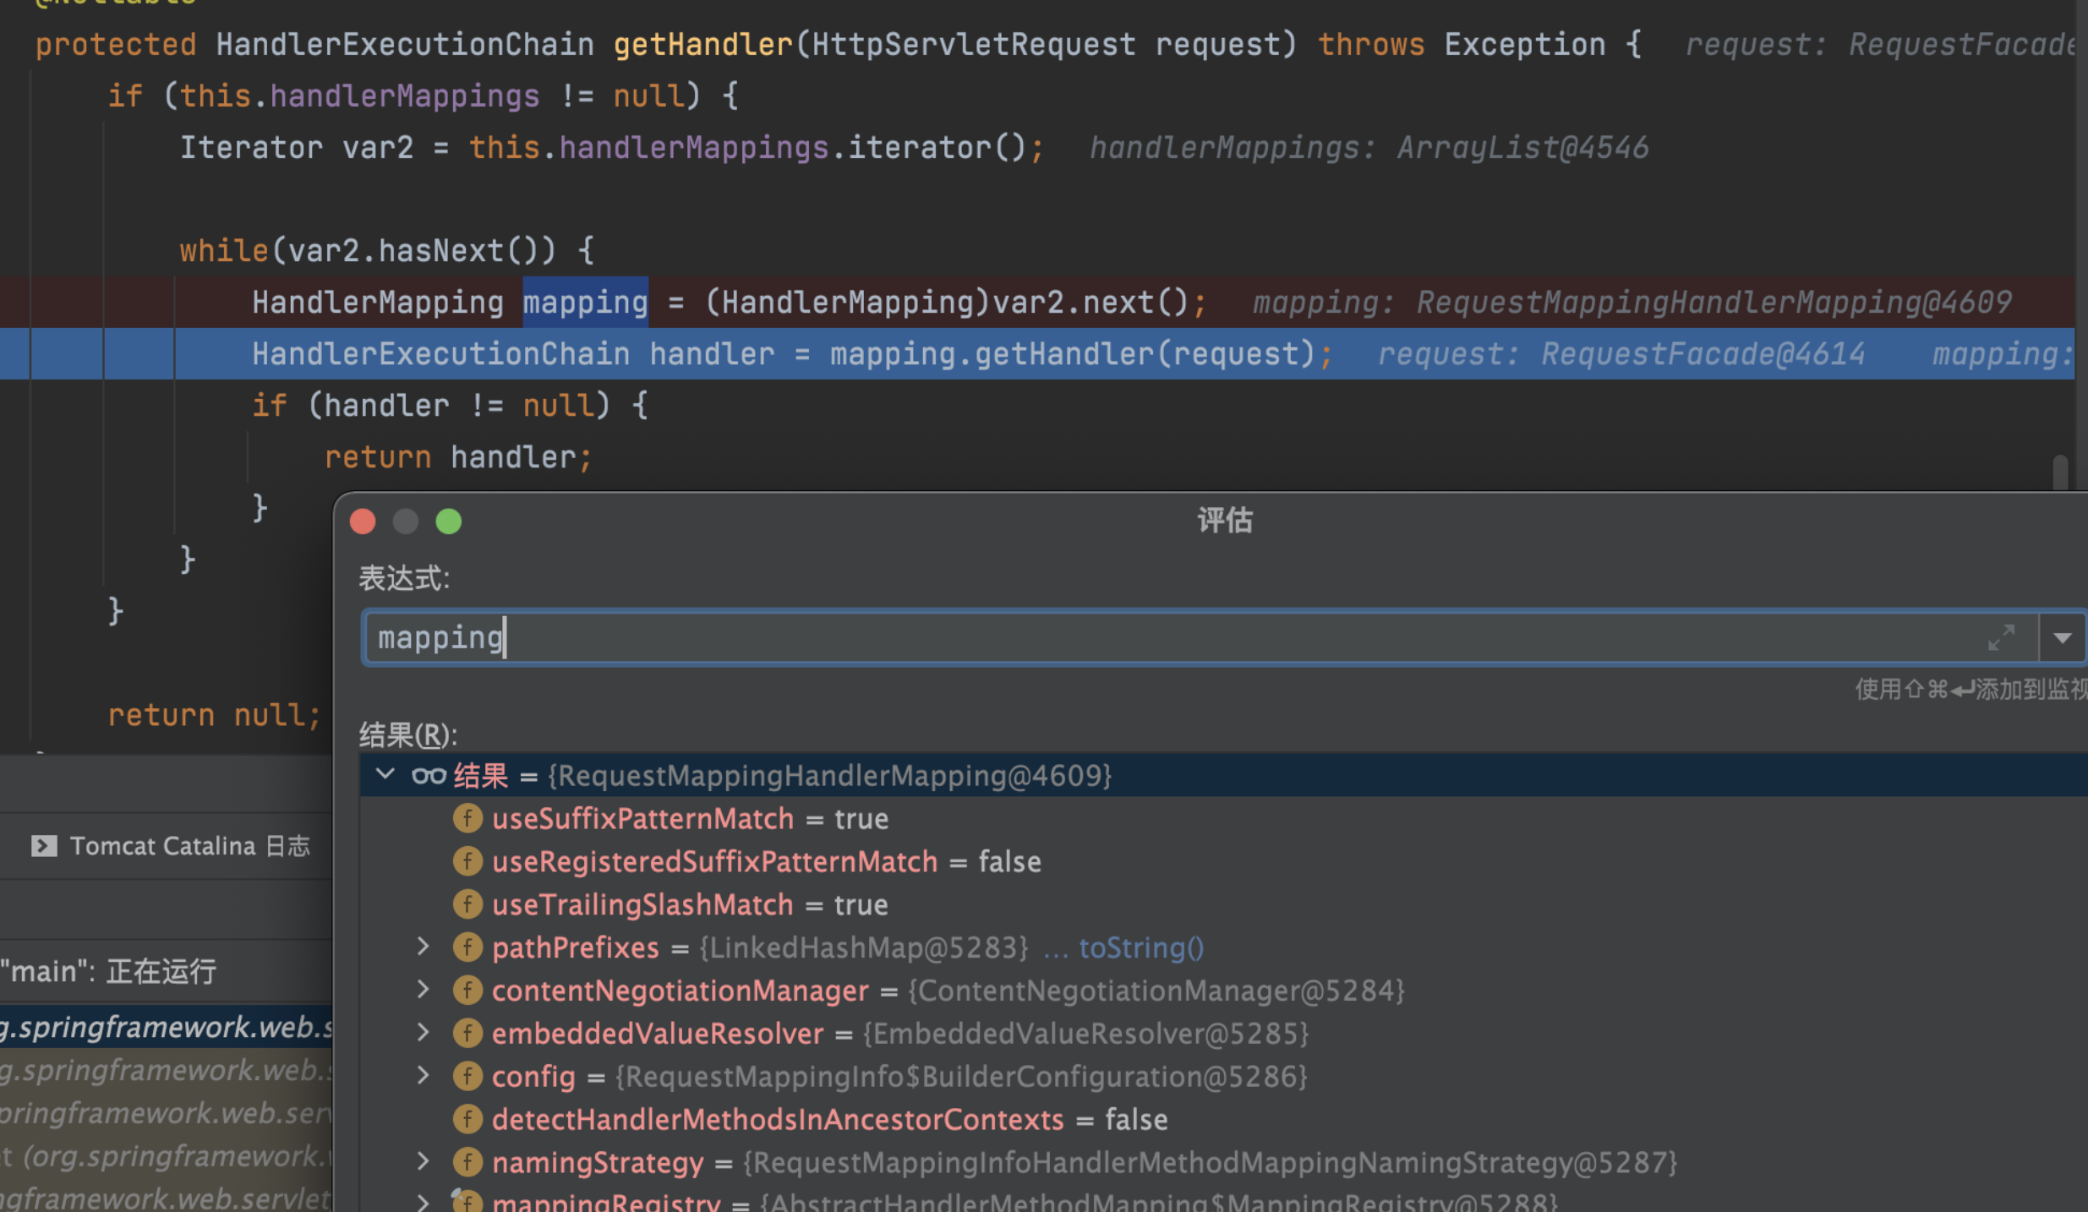2088x1212 pixels.
Task: Expand the pathPrefixes field node
Action: pos(424,947)
